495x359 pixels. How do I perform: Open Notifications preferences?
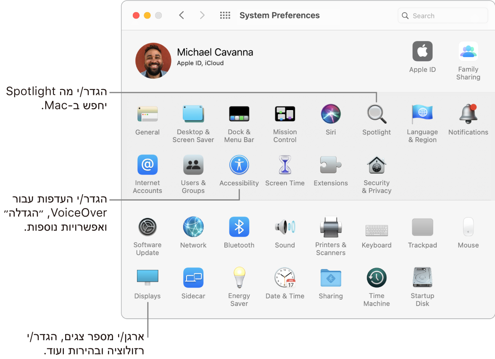coord(468,114)
